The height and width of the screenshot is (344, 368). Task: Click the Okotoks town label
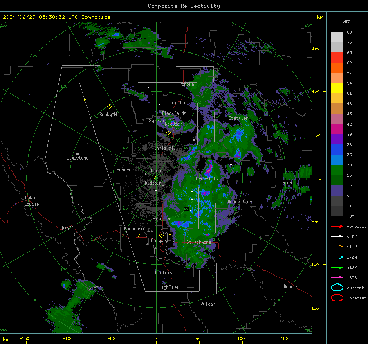pos(164,273)
